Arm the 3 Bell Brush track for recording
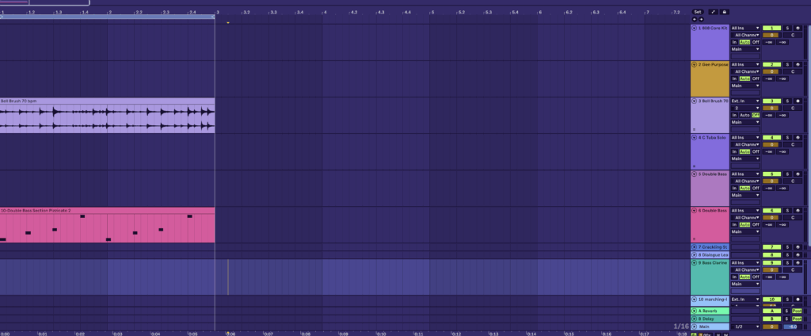 click(798, 101)
